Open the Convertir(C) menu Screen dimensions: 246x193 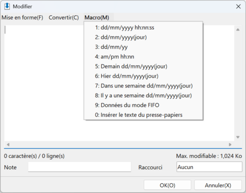[64, 17]
